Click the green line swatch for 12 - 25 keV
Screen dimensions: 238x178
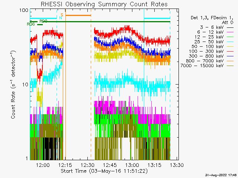230,37
